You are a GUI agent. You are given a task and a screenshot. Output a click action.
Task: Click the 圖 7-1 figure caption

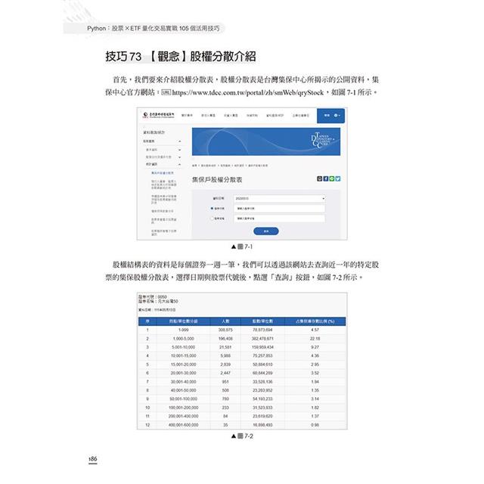(x=242, y=247)
